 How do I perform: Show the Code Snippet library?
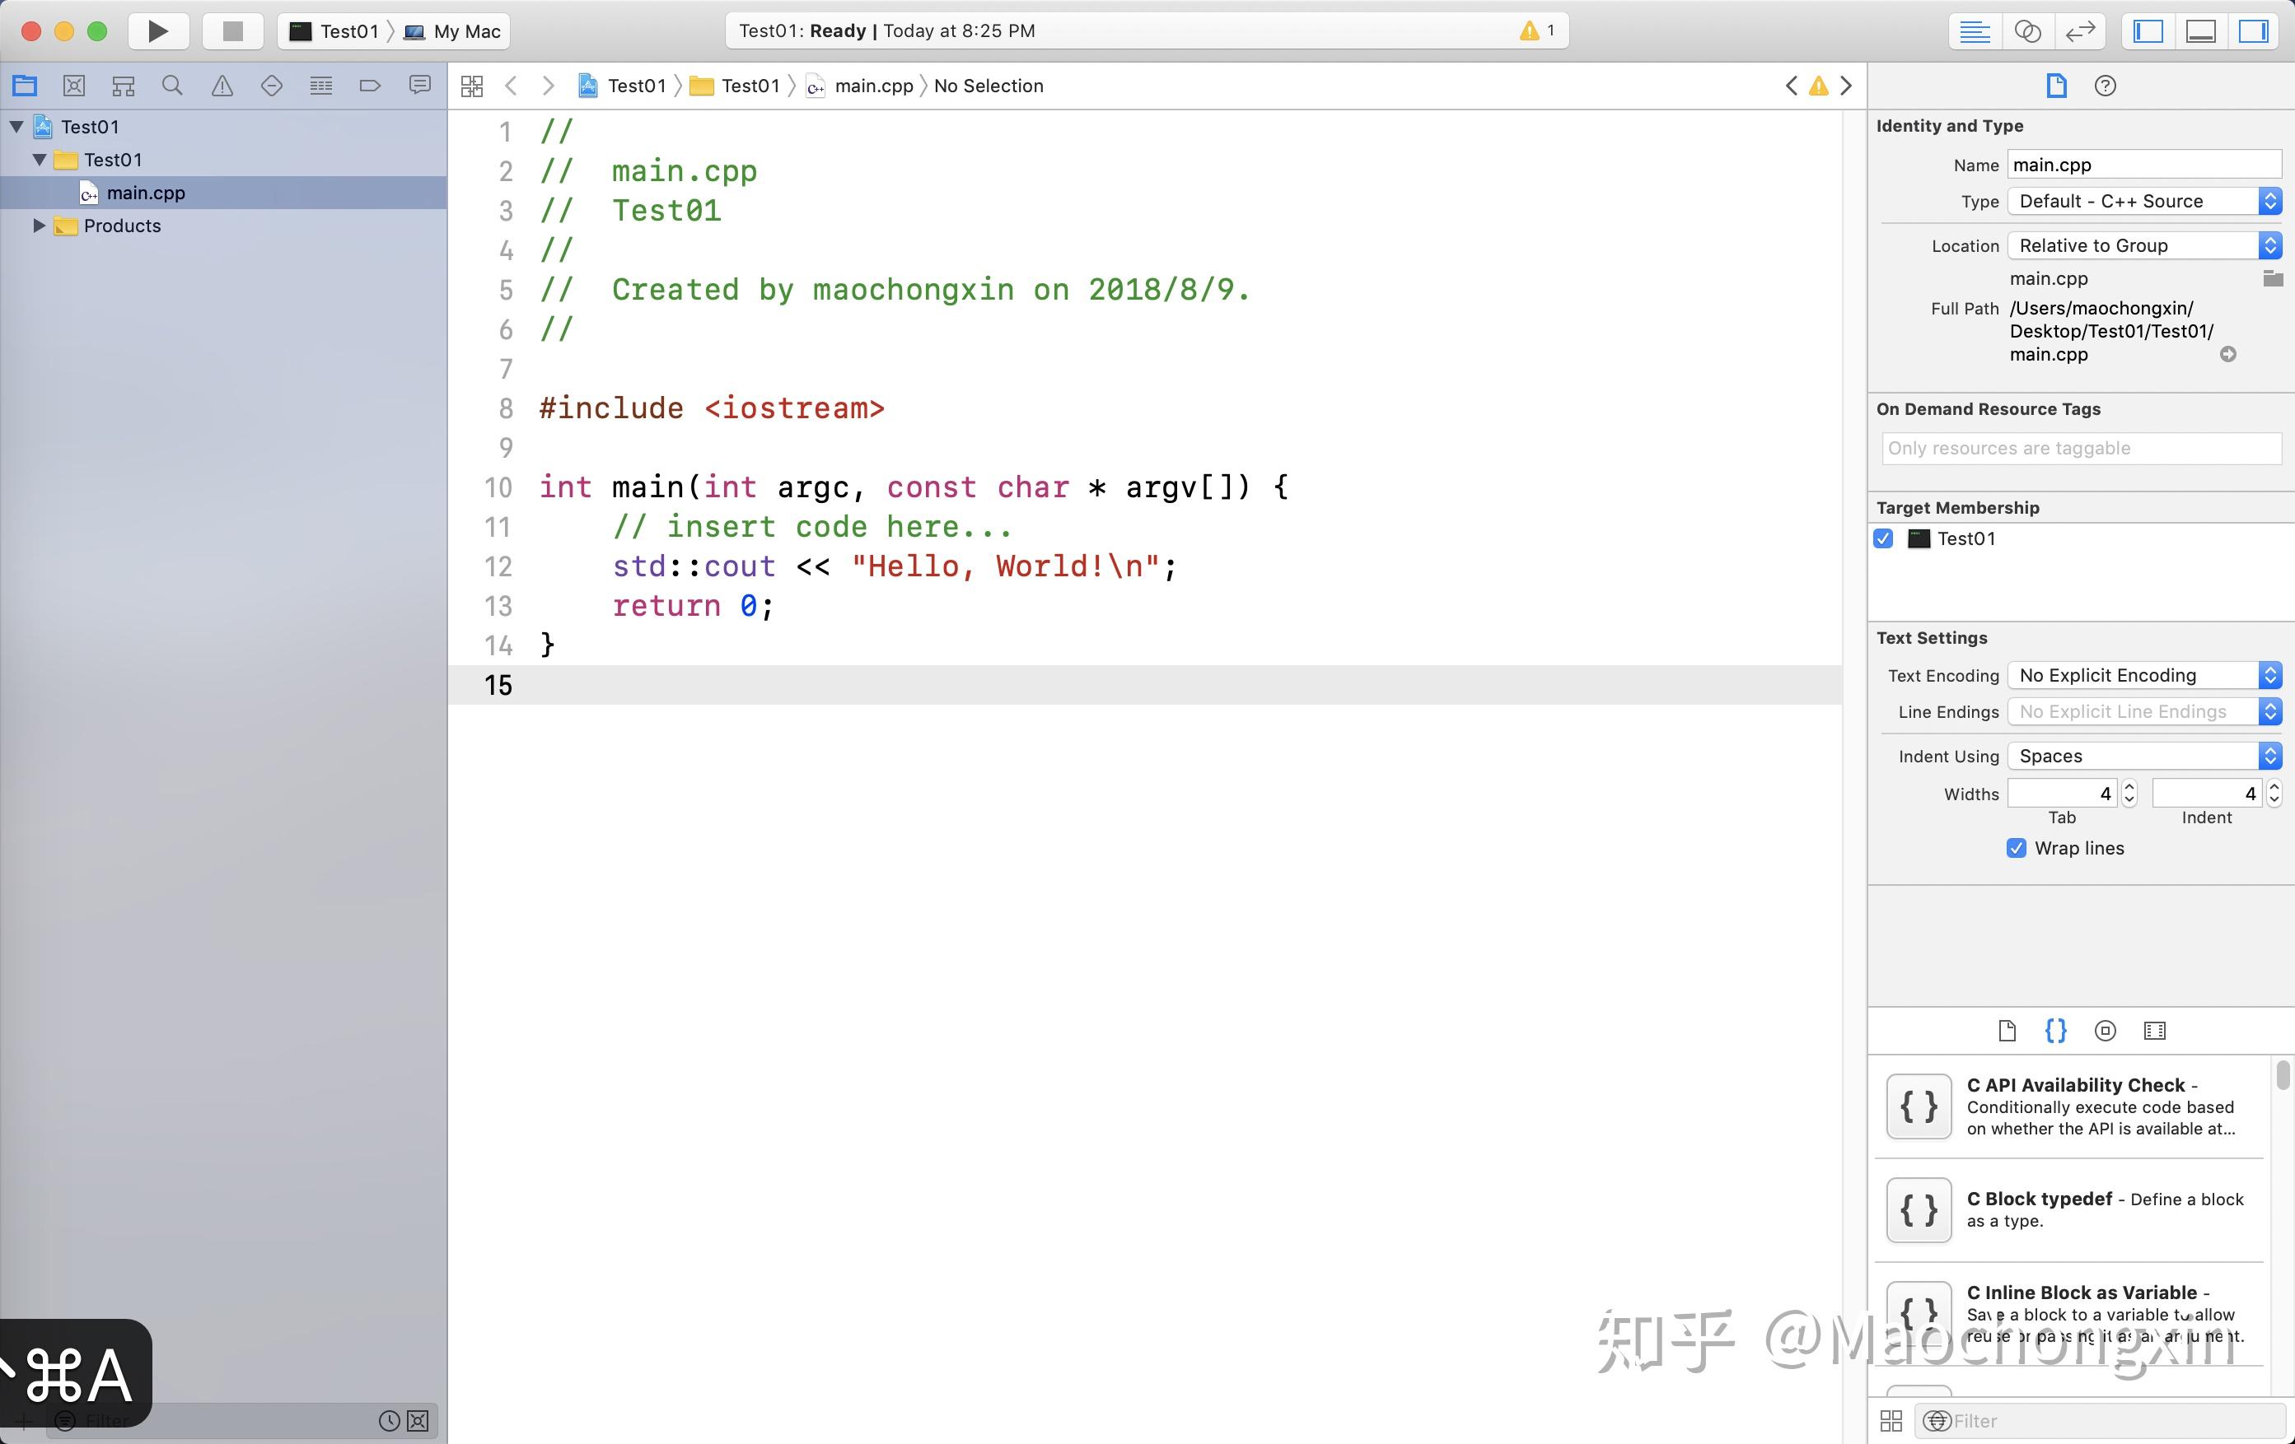pos(2054,1031)
